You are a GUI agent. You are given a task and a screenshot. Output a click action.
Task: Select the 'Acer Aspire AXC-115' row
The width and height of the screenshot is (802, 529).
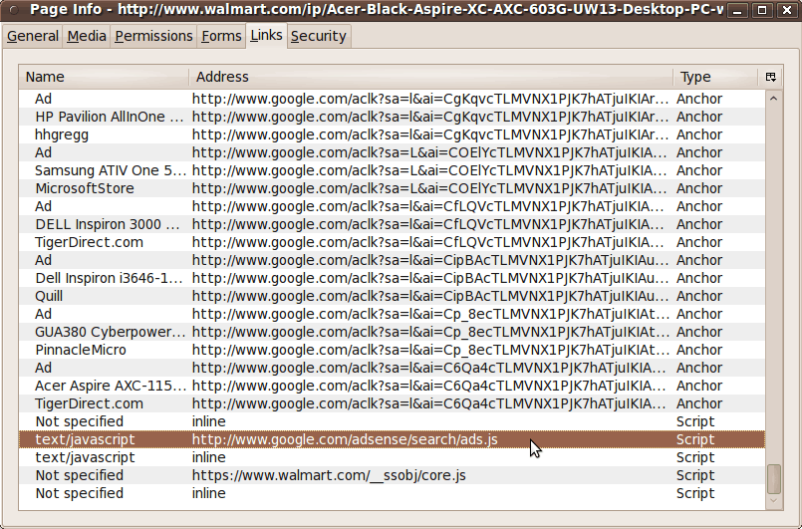click(392, 386)
